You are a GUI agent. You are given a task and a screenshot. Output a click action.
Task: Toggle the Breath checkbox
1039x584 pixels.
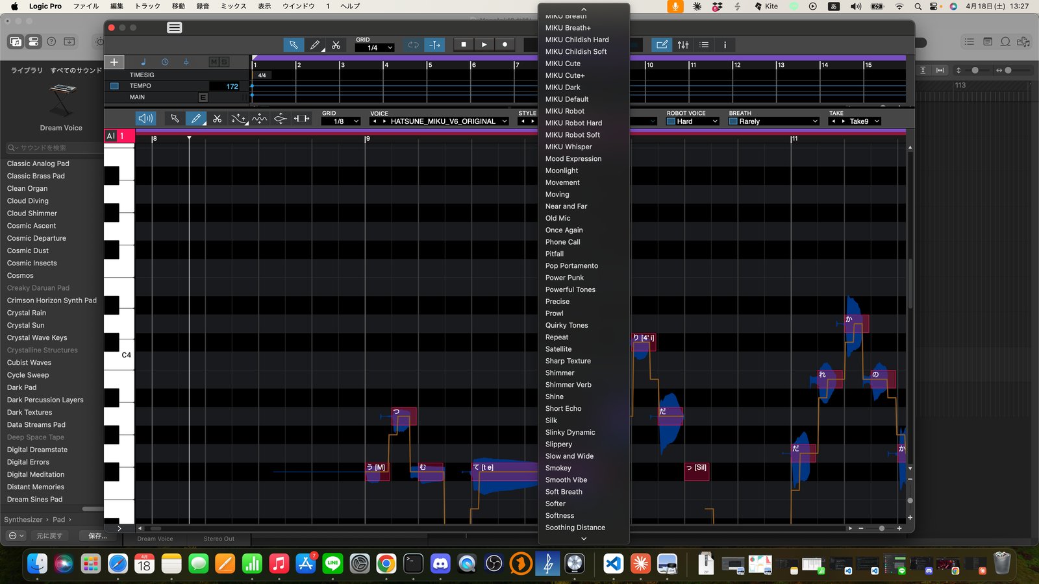(x=733, y=121)
